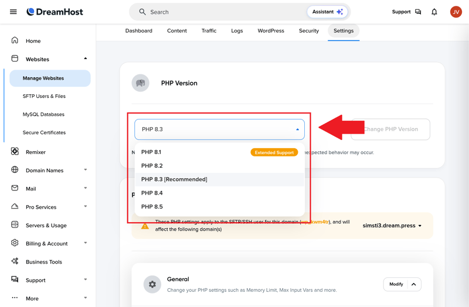Choose PHP 8.3 [Recommended] option
This screenshot has width=469, height=307.
[219, 179]
